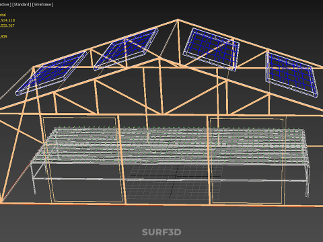Select the yellow statistics value ending 520.267
The image size is (323, 242).
7,26
